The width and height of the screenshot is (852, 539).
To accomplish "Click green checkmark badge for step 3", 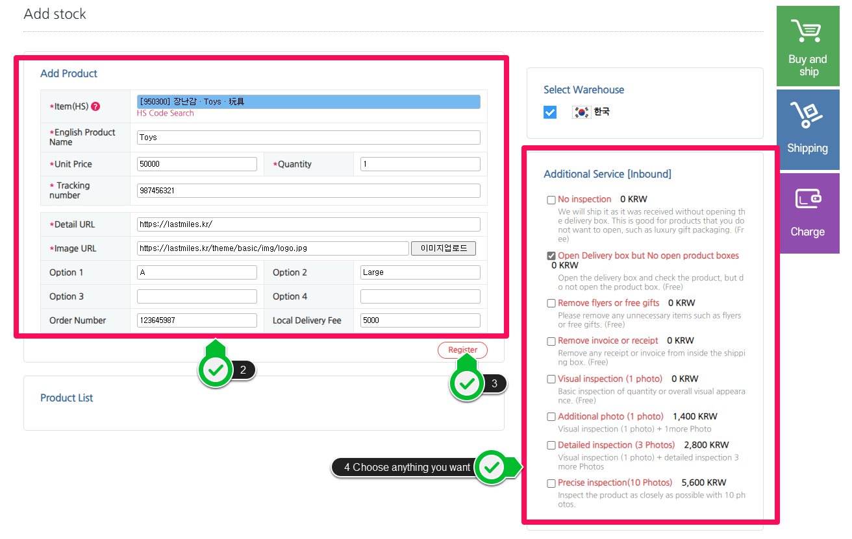I will 466,383.
